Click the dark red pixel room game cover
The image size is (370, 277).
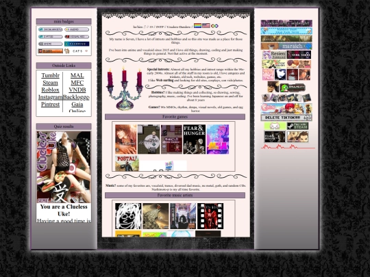(171, 140)
